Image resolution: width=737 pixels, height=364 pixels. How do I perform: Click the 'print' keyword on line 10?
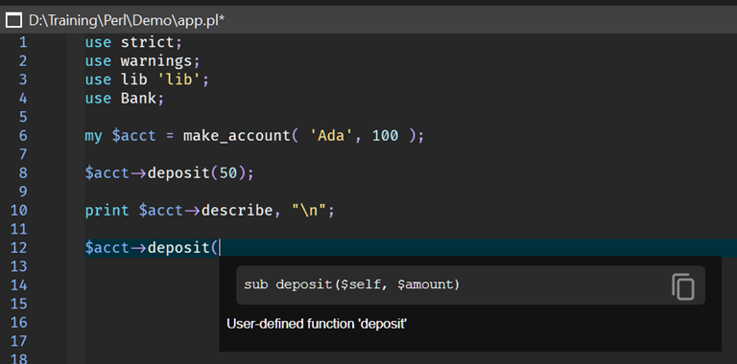pyautogui.click(x=107, y=211)
